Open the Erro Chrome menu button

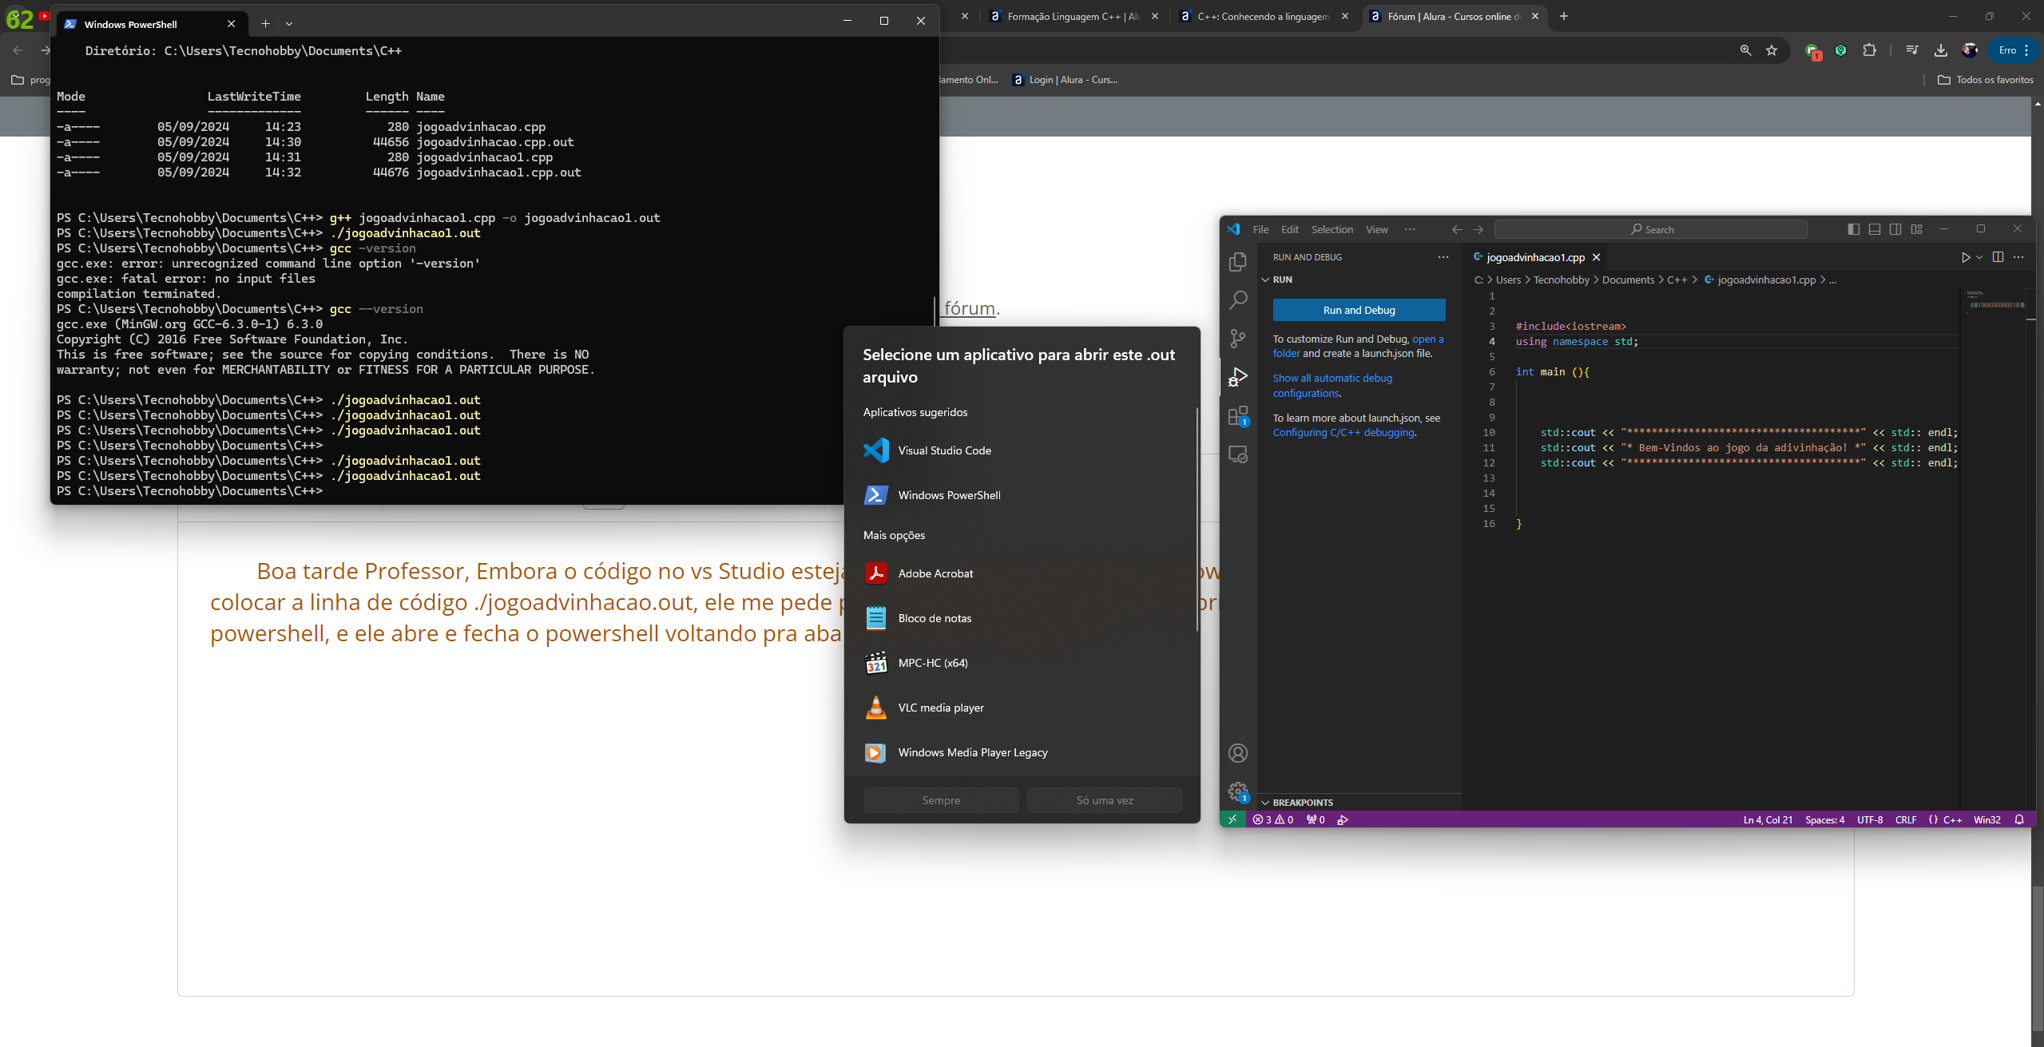2014,50
